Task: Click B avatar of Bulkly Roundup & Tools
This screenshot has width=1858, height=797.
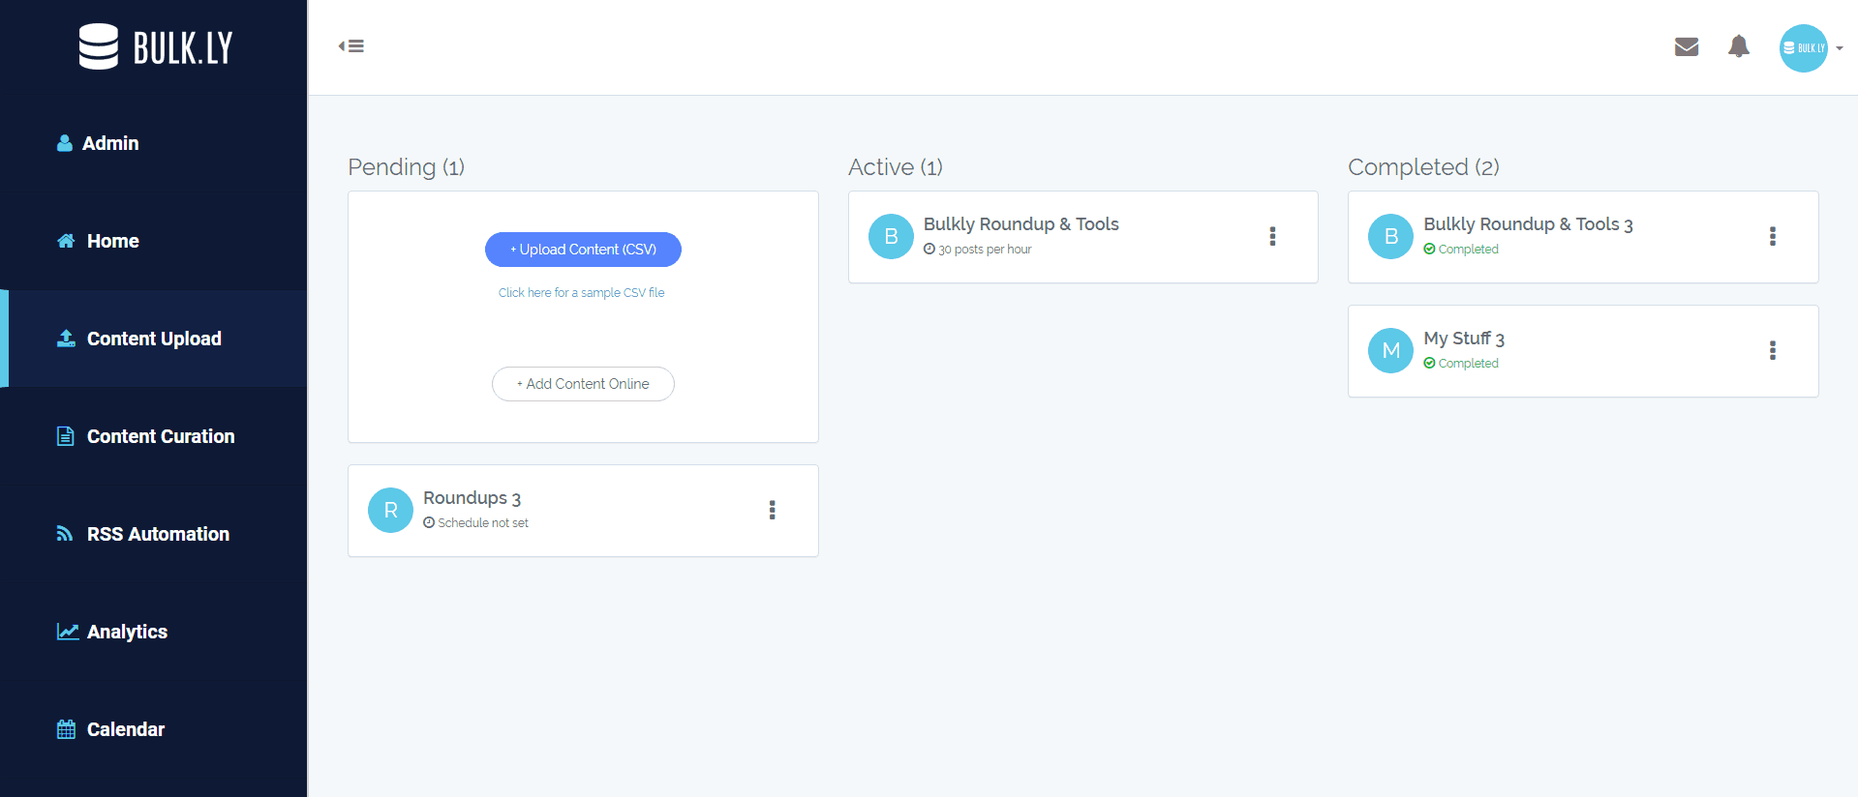Action: [891, 237]
